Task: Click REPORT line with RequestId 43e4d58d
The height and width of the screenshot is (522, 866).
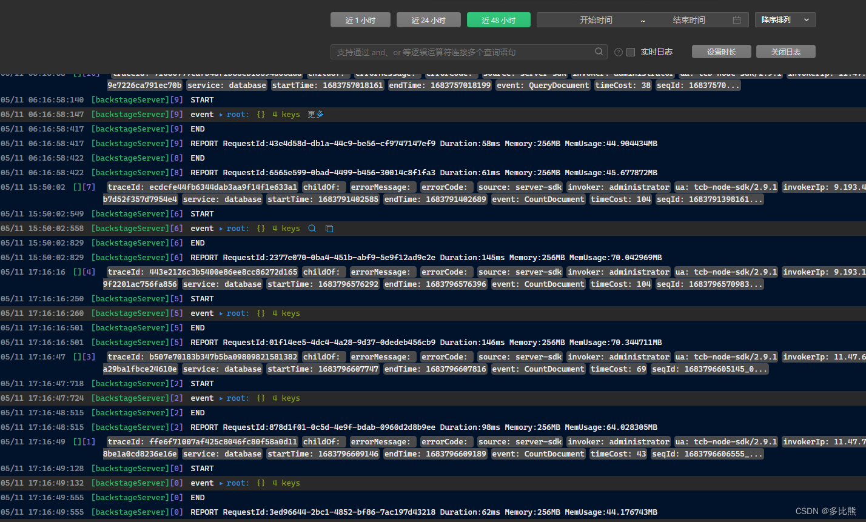Action: [424, 144]
